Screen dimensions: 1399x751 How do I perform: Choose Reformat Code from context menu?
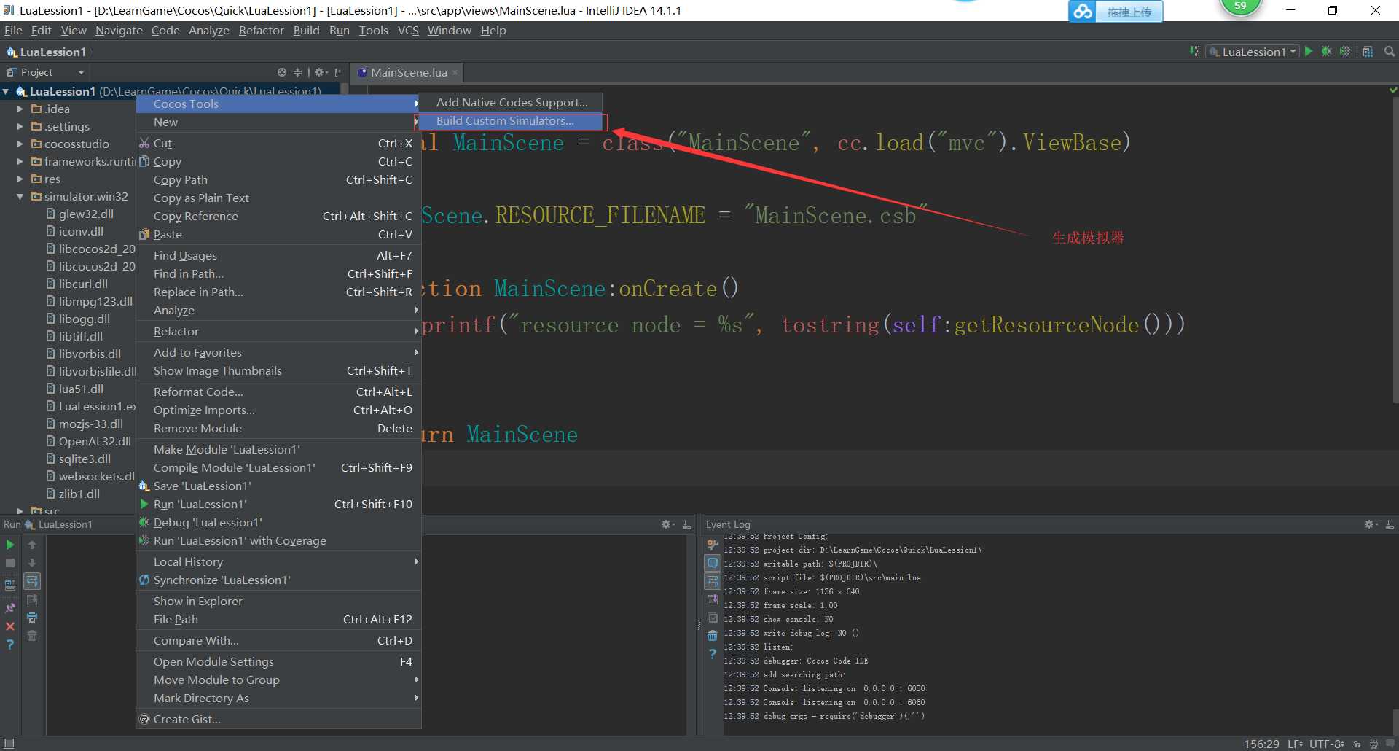[278, 392]
